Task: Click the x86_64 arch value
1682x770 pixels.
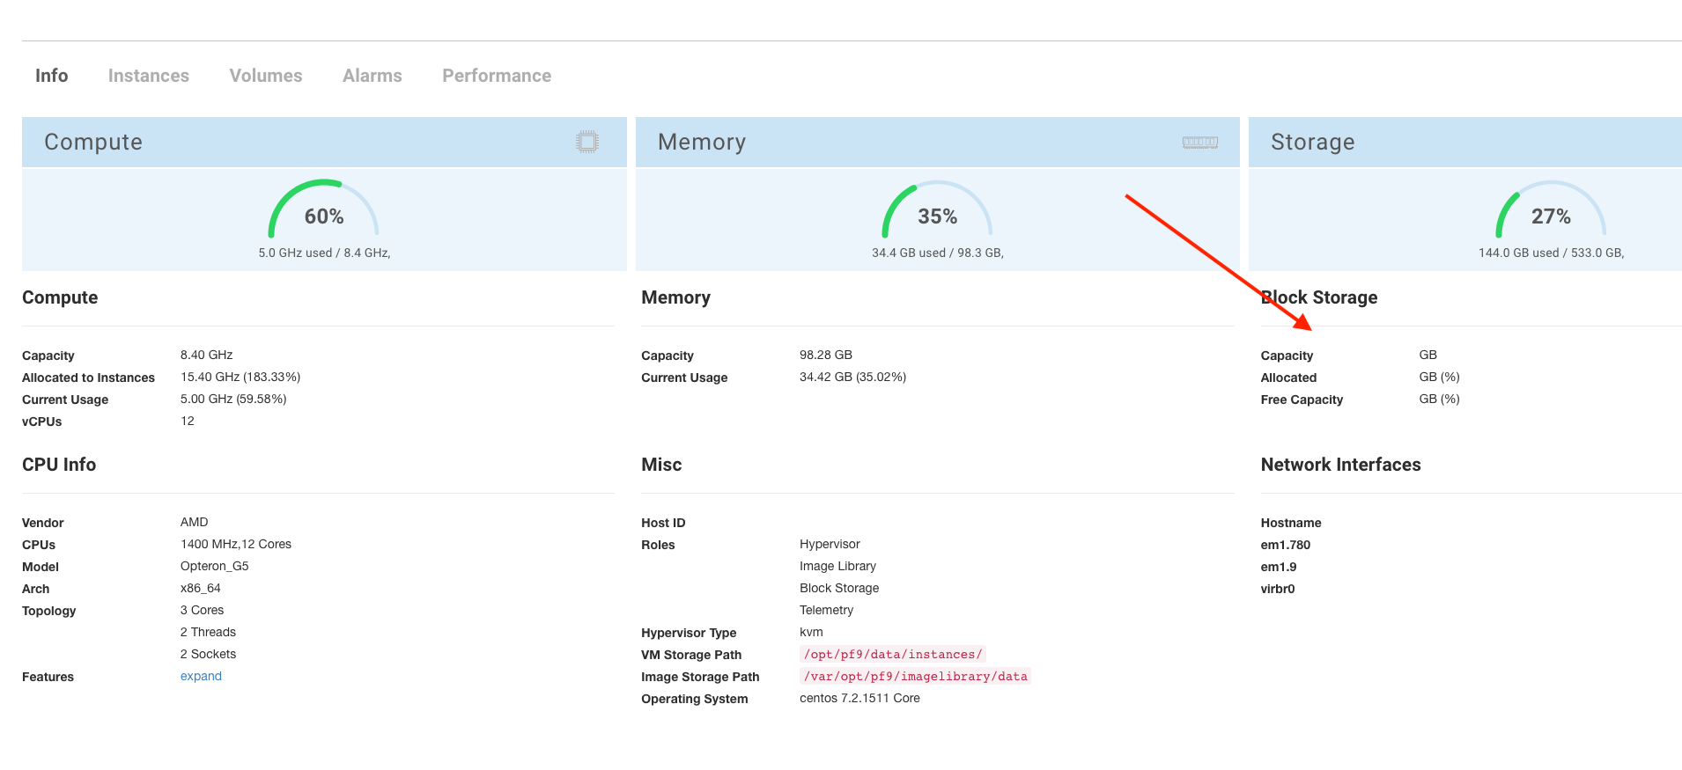Action: click(201, 588)
